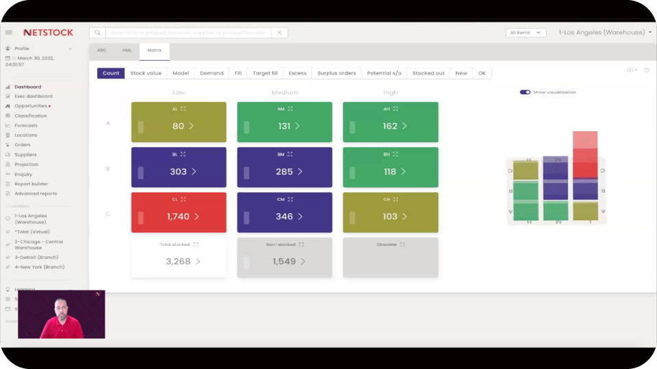Expand the Non-stocked tile icon
The height and width of the screenshot is (369, 657).
[301, 245]
